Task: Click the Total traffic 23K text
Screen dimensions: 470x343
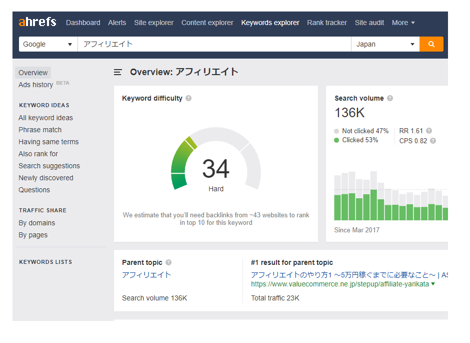Action: [275, 298]
